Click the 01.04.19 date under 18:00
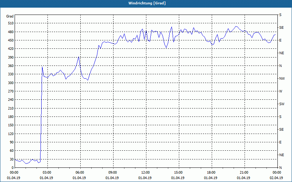Screen dimensions: 292x182 point(211,178)
